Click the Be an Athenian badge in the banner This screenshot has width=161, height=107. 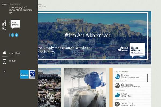click(137, 50)
